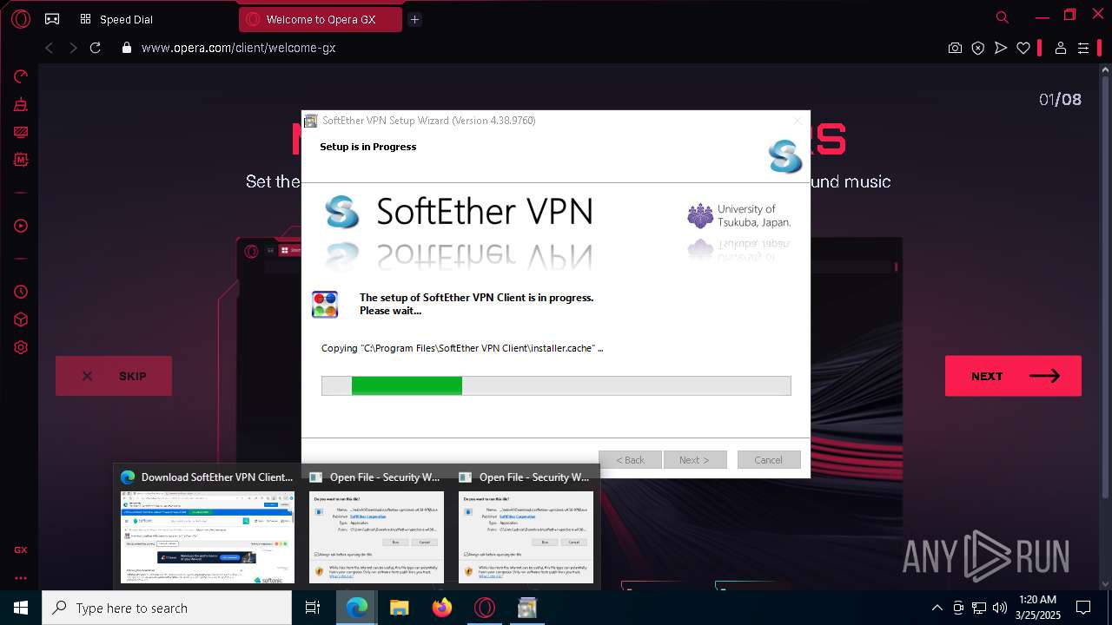Viewport: 1112px width, 625px height.
Task: Show hidden system tray icons
Action: coord(937,608)
